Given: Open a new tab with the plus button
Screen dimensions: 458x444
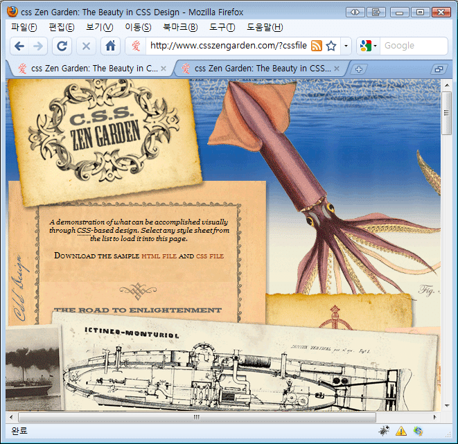Looking at the screenshot, I should click(x=359, y=69).
